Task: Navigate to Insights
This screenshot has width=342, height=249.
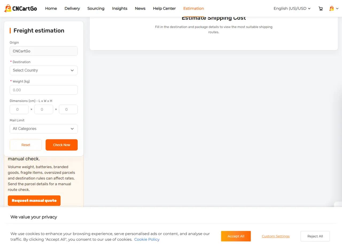Action: pyautogui.click(x=120, y=9)
